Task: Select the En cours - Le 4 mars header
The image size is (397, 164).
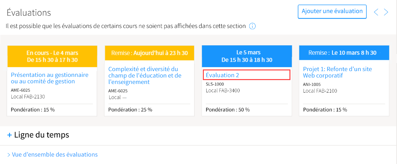Action: point(52,56)
